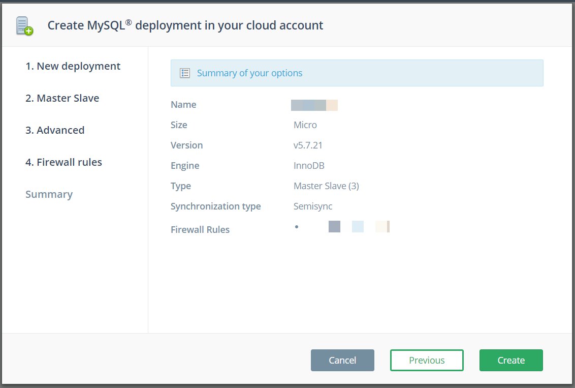575x388 pixels.
Task: Click the blurred deployment name value
Action: (x=314, y=105)
